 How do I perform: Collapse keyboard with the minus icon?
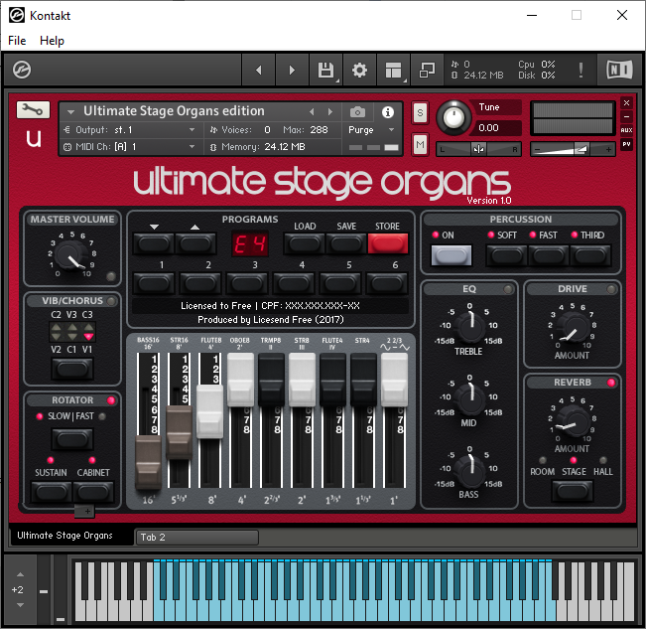tap(44, 591)
